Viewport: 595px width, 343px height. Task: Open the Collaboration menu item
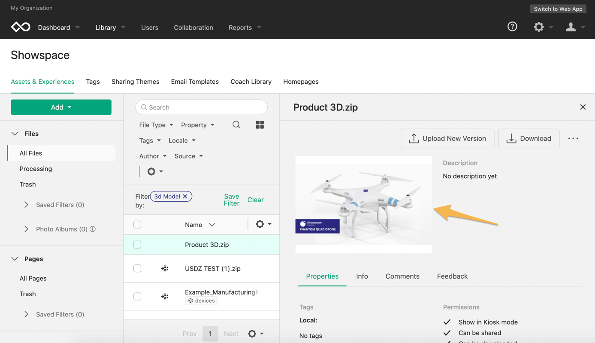[193, 27]
